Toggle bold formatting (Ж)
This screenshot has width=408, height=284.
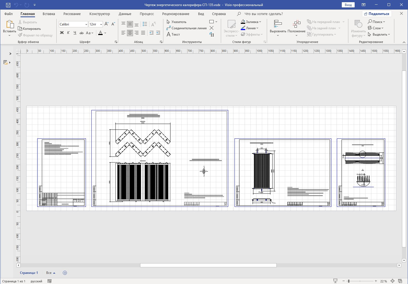pos(62,33)
